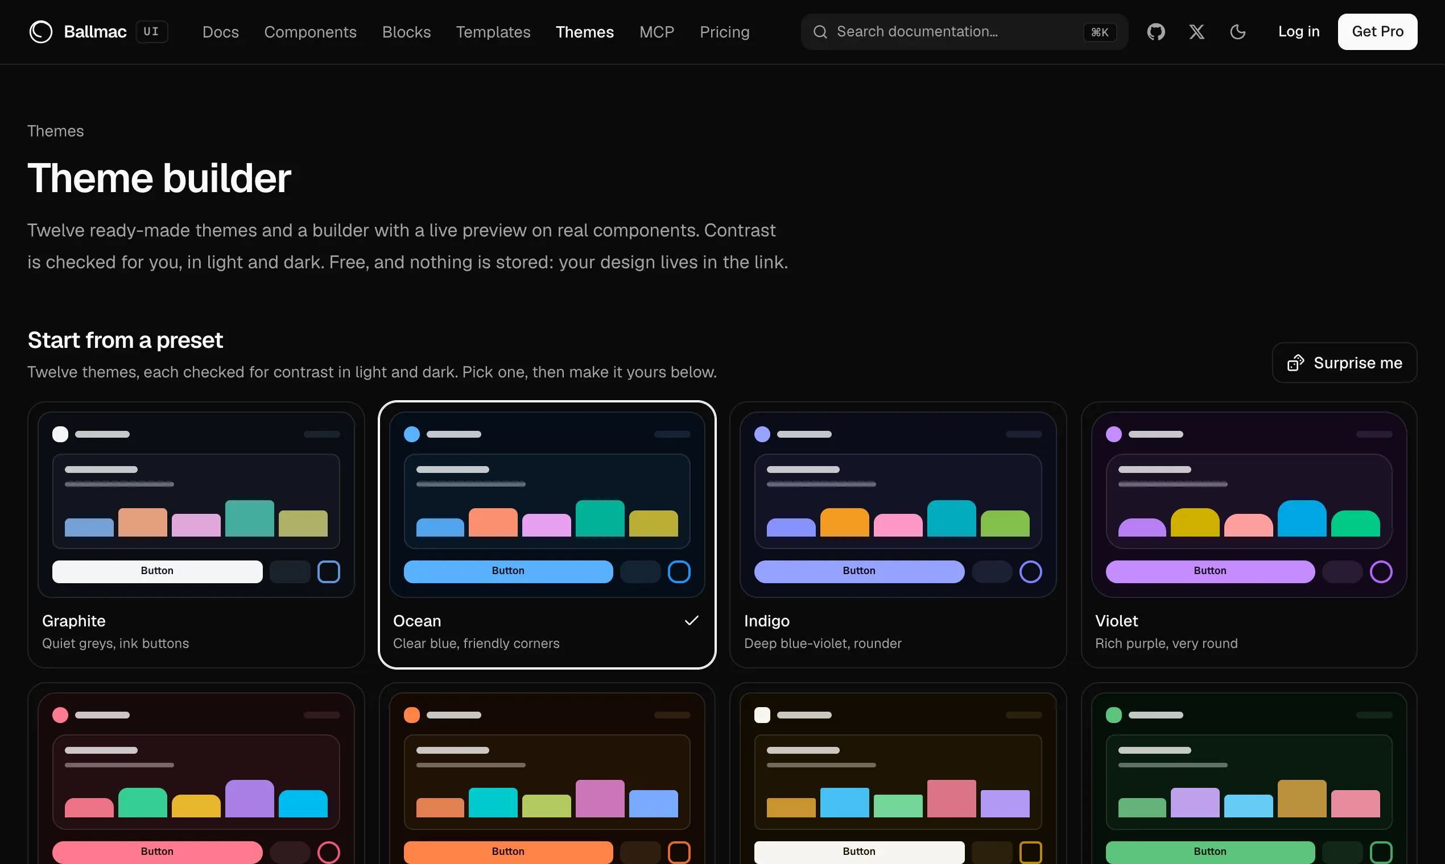This screenshot has height=864, width=1445.
Task: Click the blue outlined circle in Ocean preview
Action: pos(679,572)
